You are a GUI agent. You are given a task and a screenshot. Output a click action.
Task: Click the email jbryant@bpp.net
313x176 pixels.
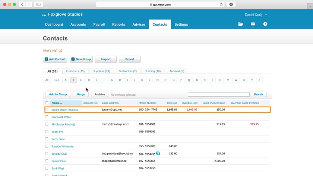(x=112, y=109)
